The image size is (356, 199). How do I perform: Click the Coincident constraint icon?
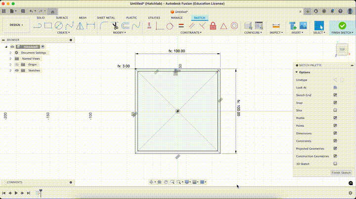click(x=160, y=26)
